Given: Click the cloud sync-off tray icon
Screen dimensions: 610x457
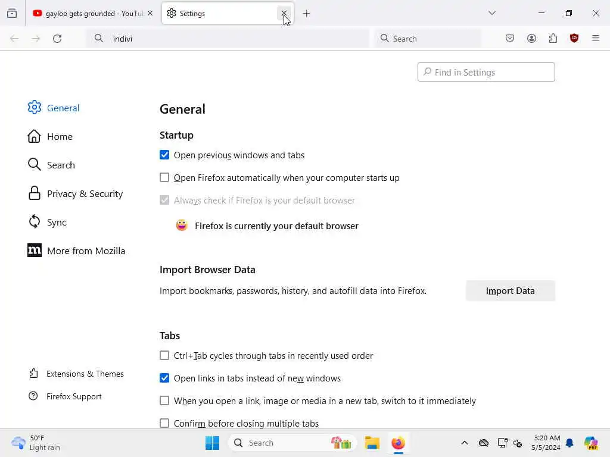Looking at the screenshot, I should click(484, 443).
